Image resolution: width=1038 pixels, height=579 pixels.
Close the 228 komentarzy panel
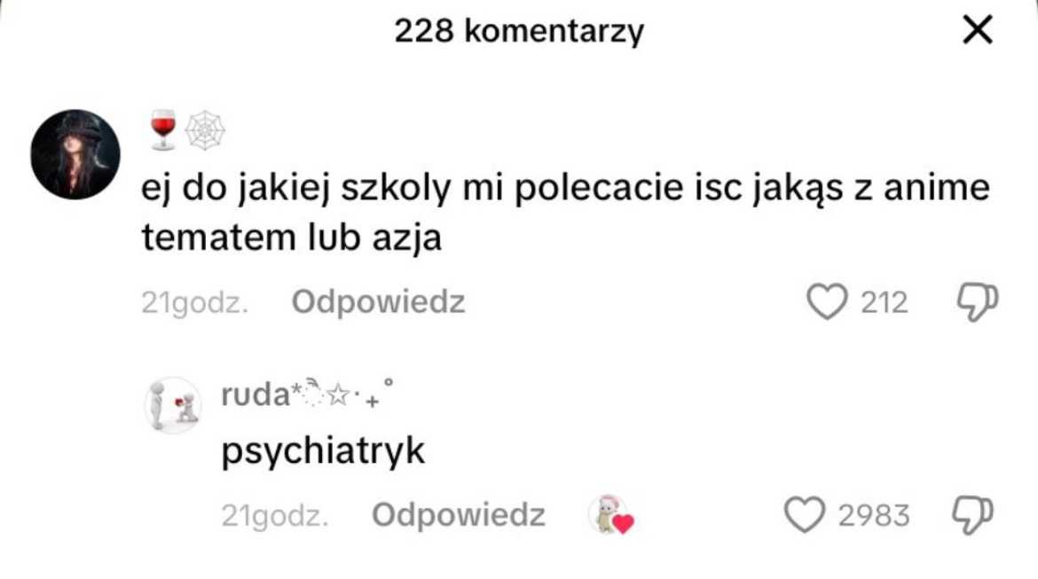click(977, 30)
